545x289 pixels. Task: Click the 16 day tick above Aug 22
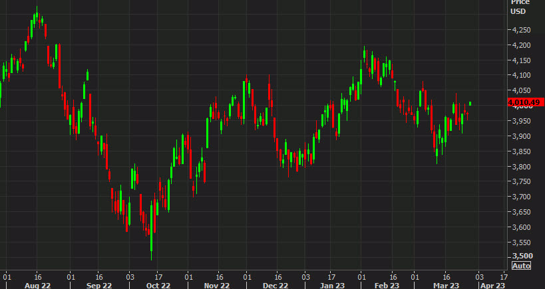(38, 277)
